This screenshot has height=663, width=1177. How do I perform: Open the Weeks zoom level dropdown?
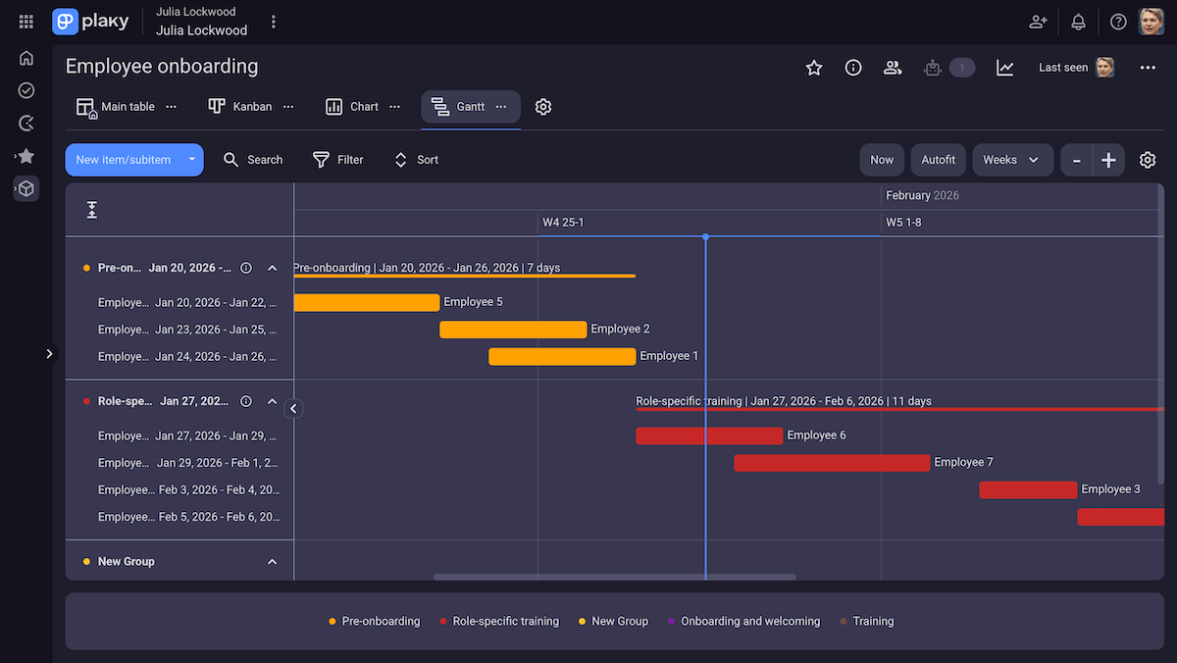[1012, 159]
